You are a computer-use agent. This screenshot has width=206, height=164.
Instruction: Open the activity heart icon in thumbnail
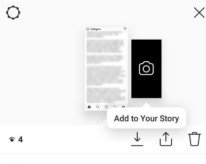coord(115,107)
